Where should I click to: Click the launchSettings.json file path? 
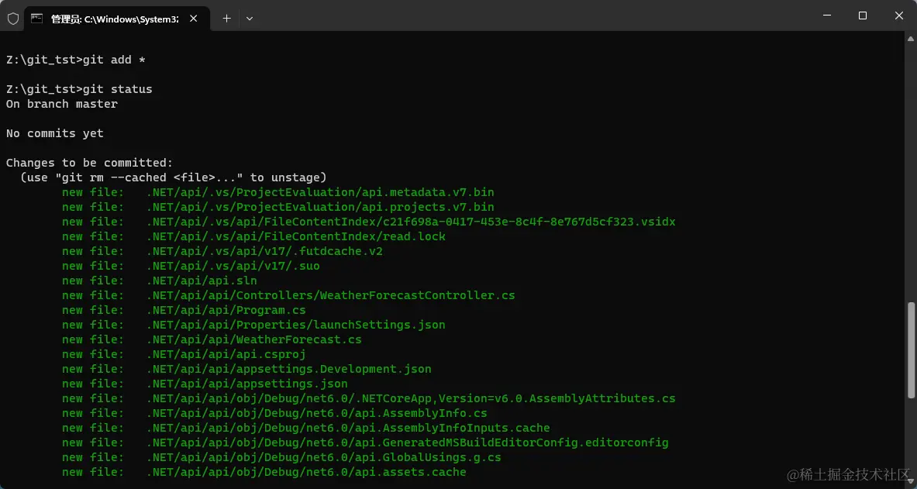click(x=296, y=325)
